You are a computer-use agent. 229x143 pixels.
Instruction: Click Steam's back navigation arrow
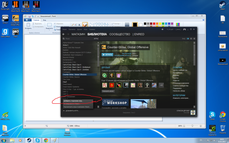pyautogui.click(x=64, y=34)
